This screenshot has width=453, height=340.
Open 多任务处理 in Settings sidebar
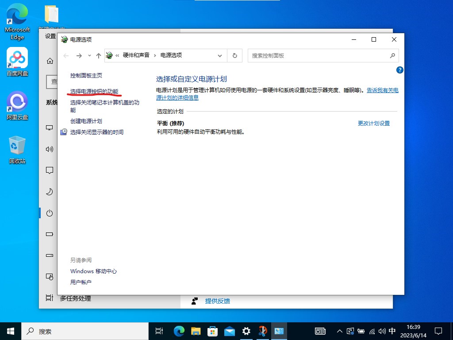pos(75,298)
